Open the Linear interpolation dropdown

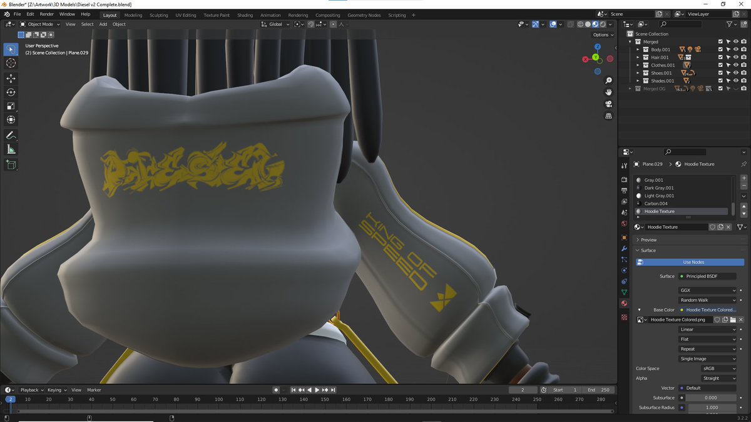click(x=708, y=329)
